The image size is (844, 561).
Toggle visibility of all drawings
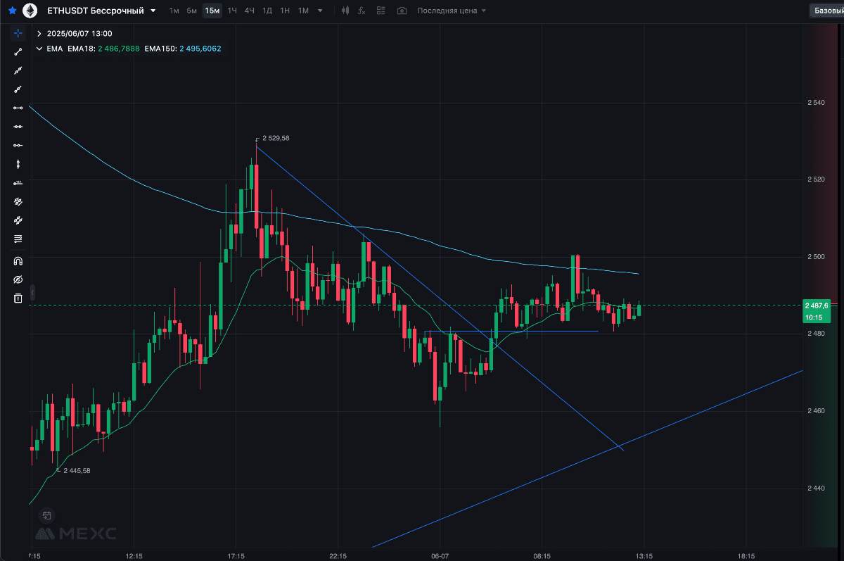coord(18,279)
